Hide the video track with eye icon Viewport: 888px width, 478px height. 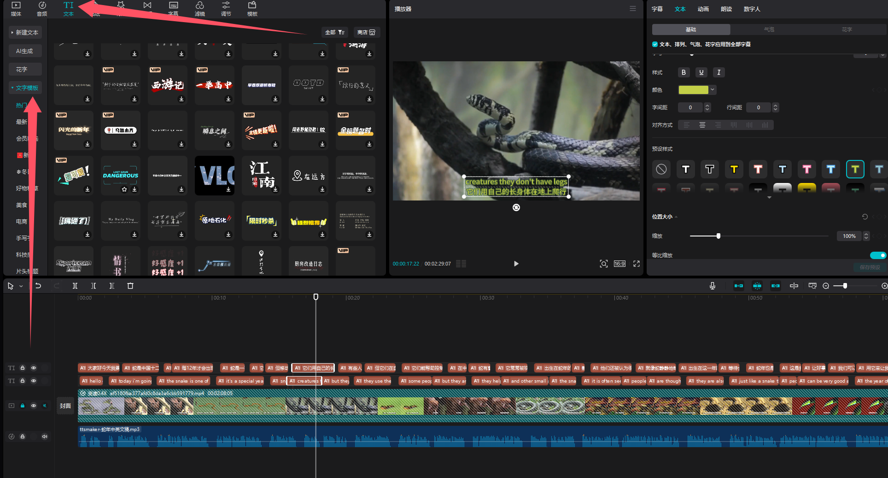34,406
